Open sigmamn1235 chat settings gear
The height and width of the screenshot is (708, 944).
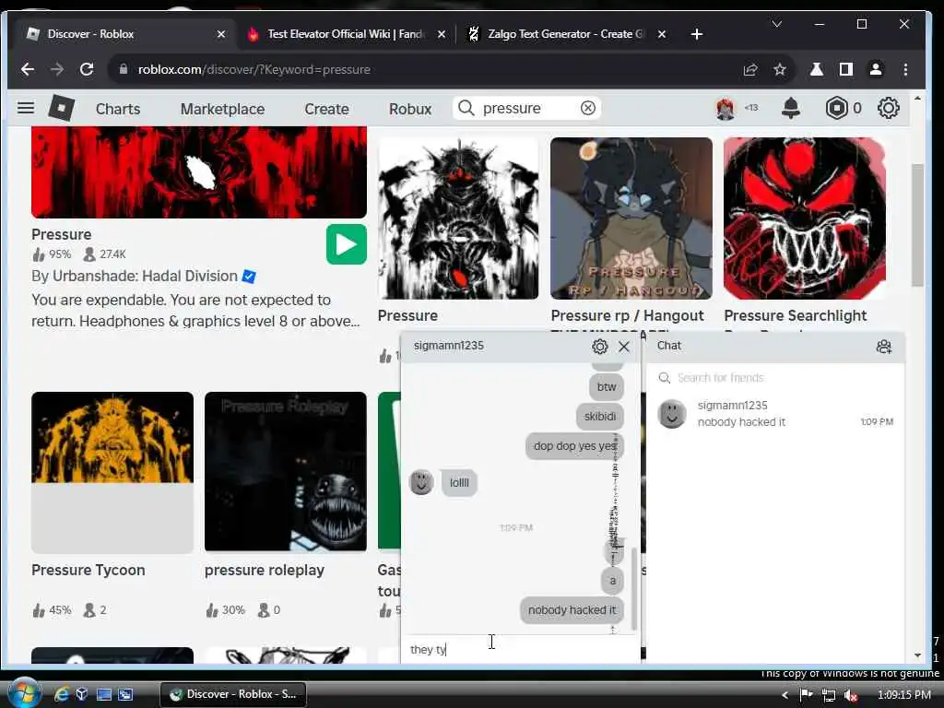pyautogui.click(x=599, y=347)
